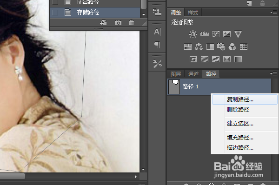
Task: Click new item icon in top right panel
Action: pos(249,3)
